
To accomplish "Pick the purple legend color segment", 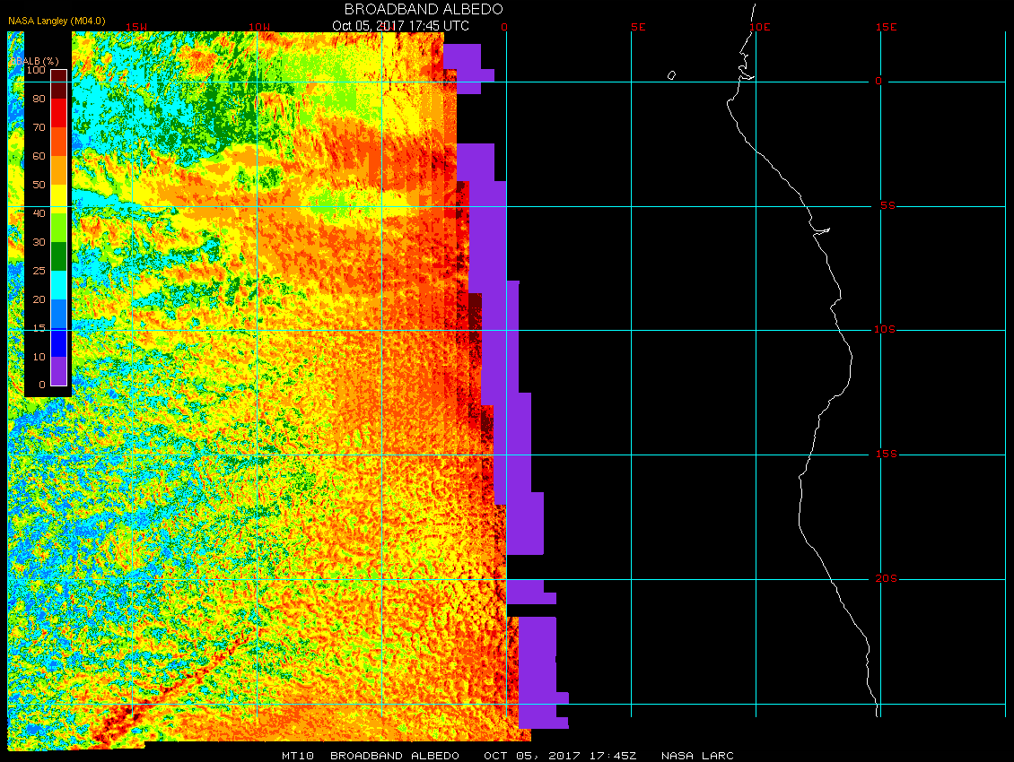I will [59, 371].
